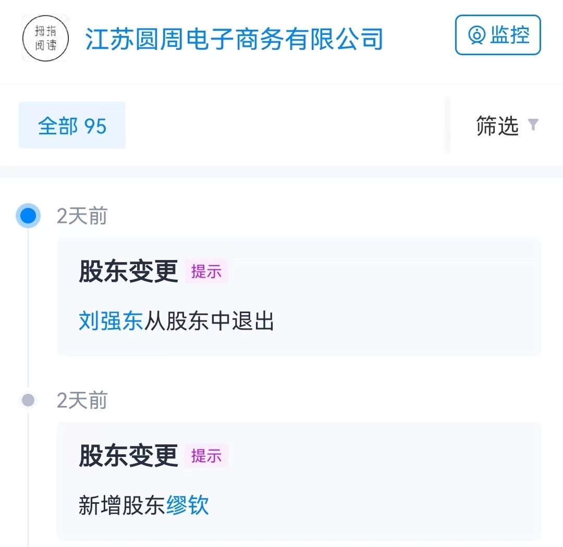Click the gray timeline dot
The image size is (563, 547).
click(x=28, y=400)
